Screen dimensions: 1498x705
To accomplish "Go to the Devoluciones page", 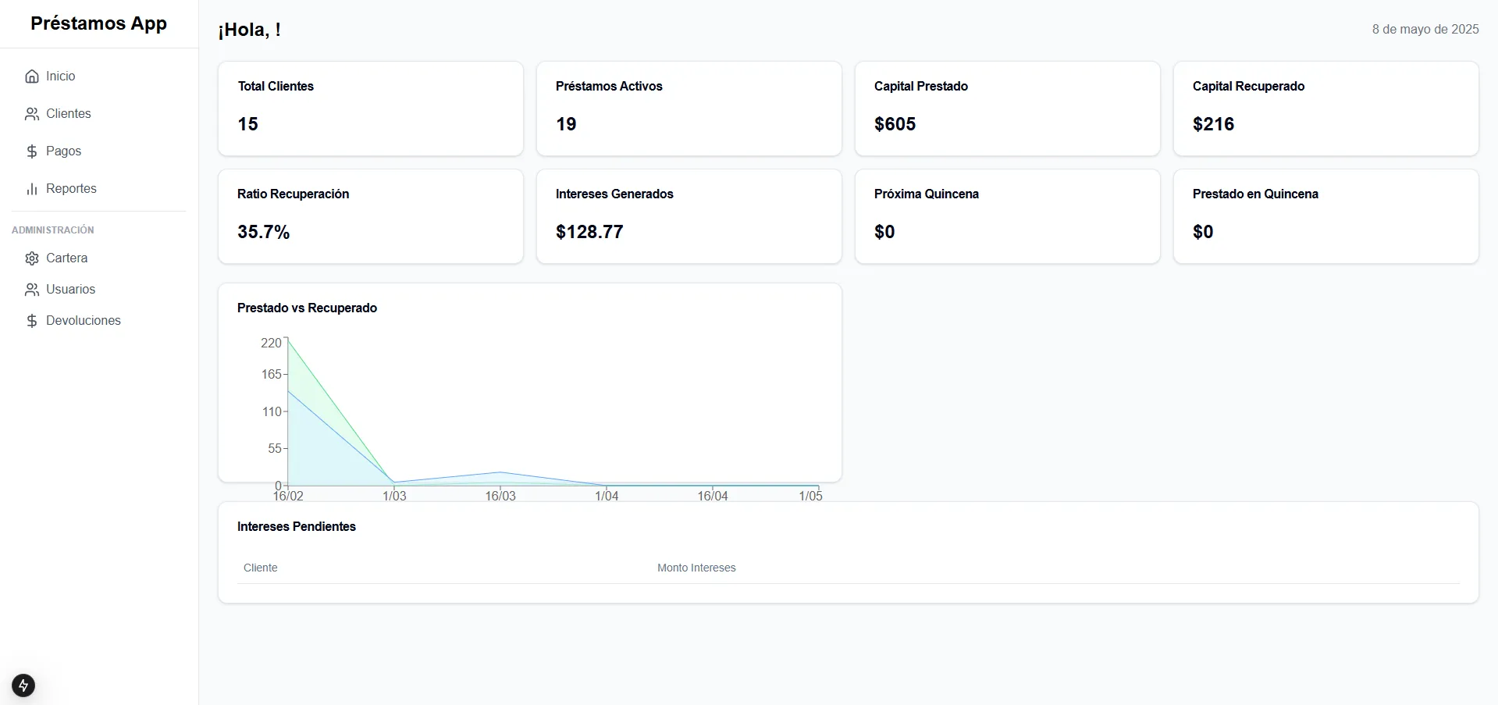I will click(x=82, y=320).
